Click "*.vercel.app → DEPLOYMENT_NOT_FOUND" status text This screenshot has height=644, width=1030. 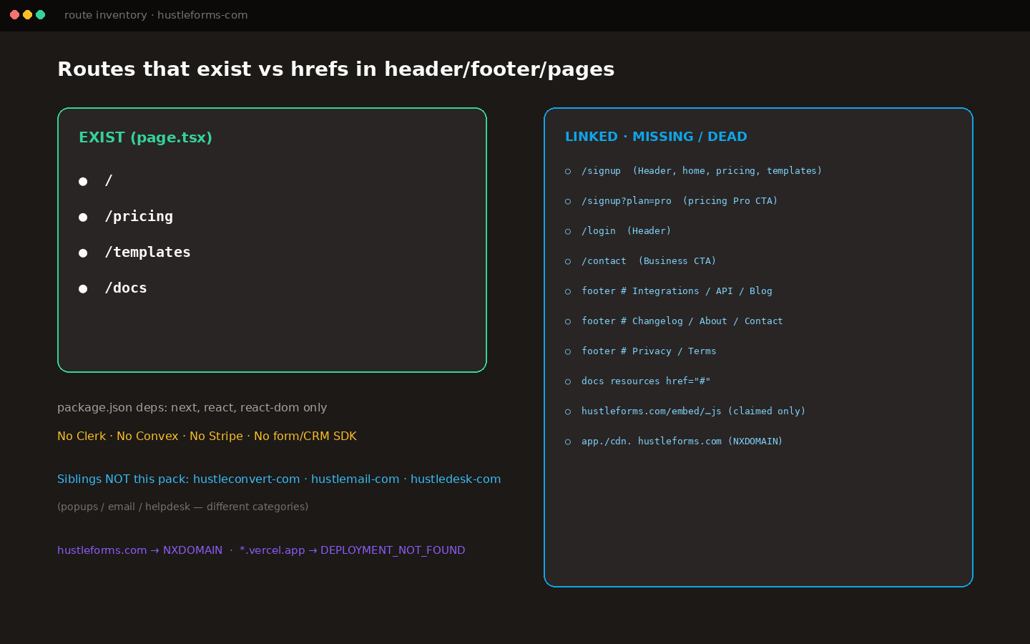click(352, 550)
